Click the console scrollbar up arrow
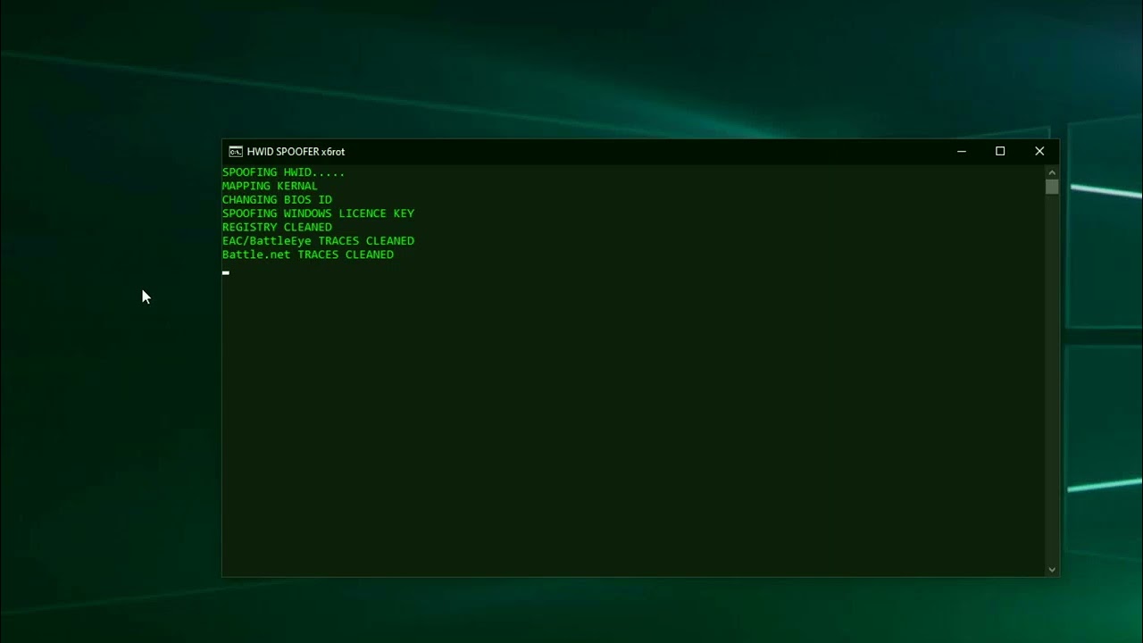The image size is (1143, 643). (x=1052, y=172)
